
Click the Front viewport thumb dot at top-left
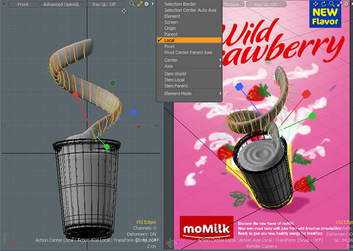[3, 4]
